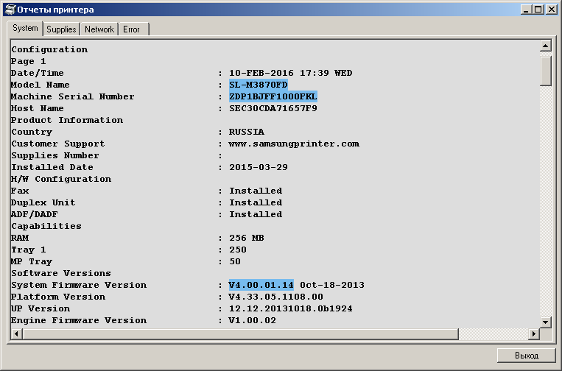Click the Software Versions heading
562x371 pixels.
61,273
